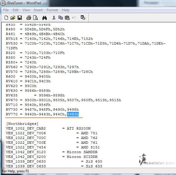This screenshot has width=176, height=175.
Task: Click the 9440h-9443h value for RV770
Action: point(38,114)
